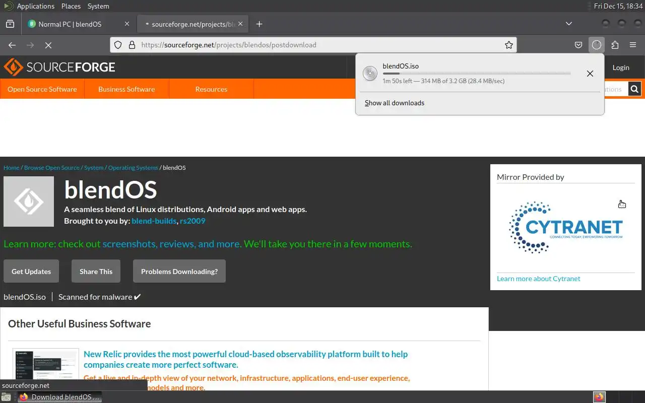Open the Applications menu
This screenshot has width=645, height=403.
(x=35, y=6)
